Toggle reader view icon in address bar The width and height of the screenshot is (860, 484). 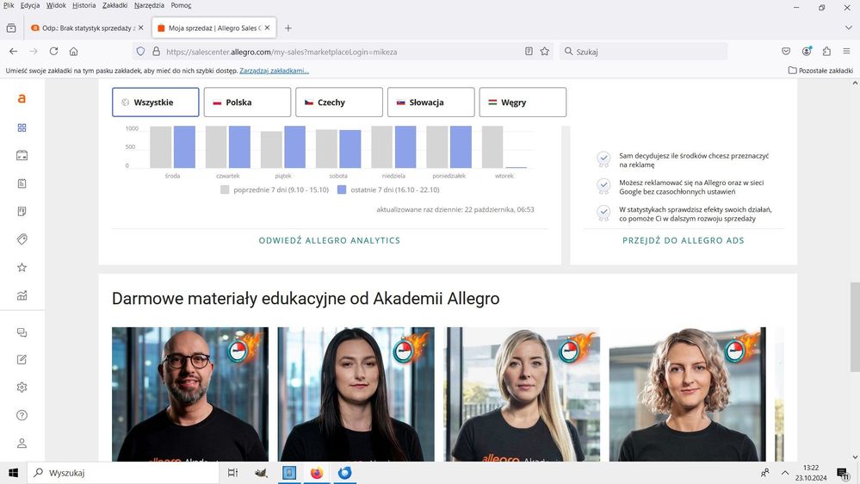coord(529,52)
